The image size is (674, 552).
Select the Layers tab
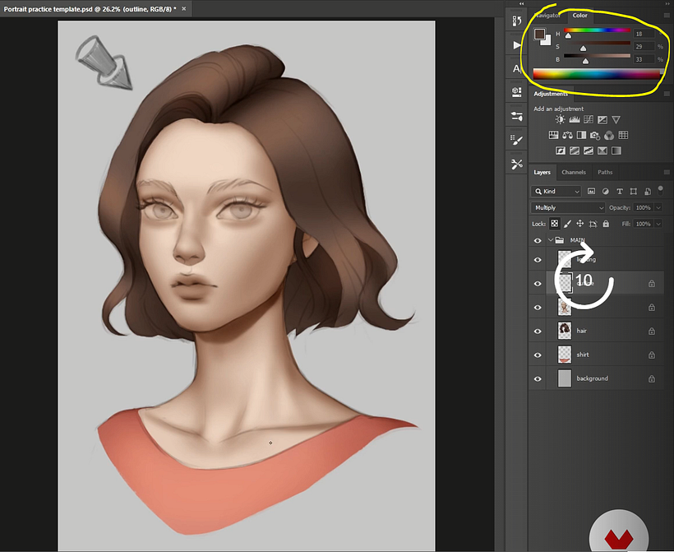click(x=542, y=172)
